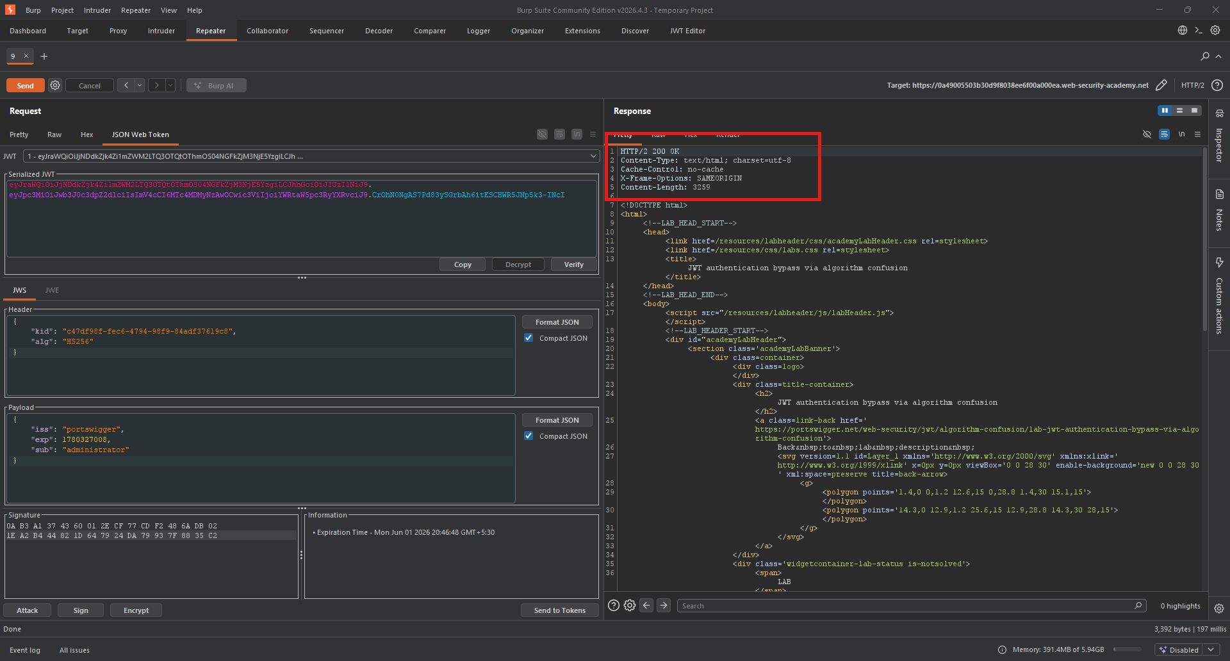Click the globe browser icon in top bar

[x=1183, y=30]
